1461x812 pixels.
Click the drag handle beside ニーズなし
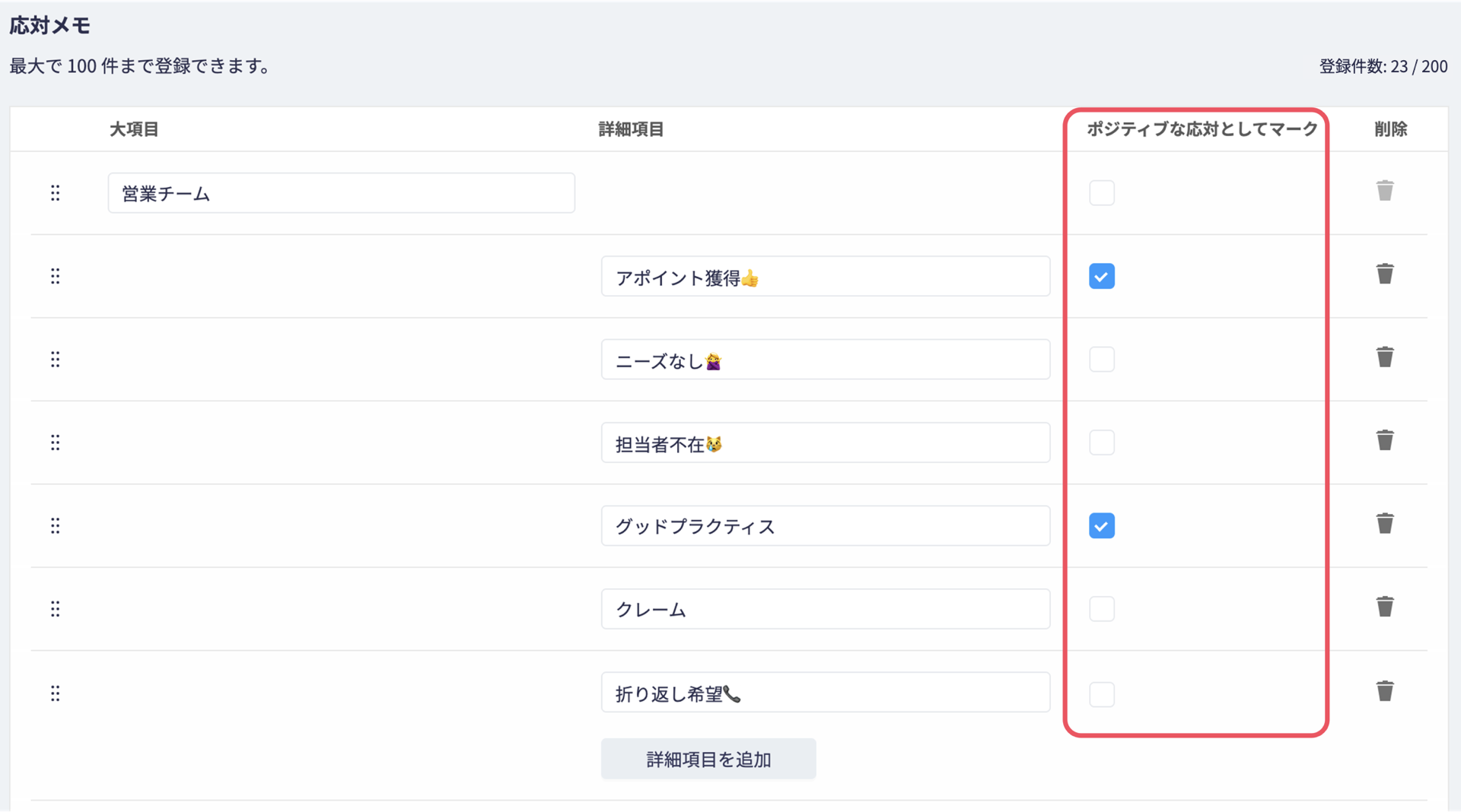pyautogui.click(x=55, y=359)
